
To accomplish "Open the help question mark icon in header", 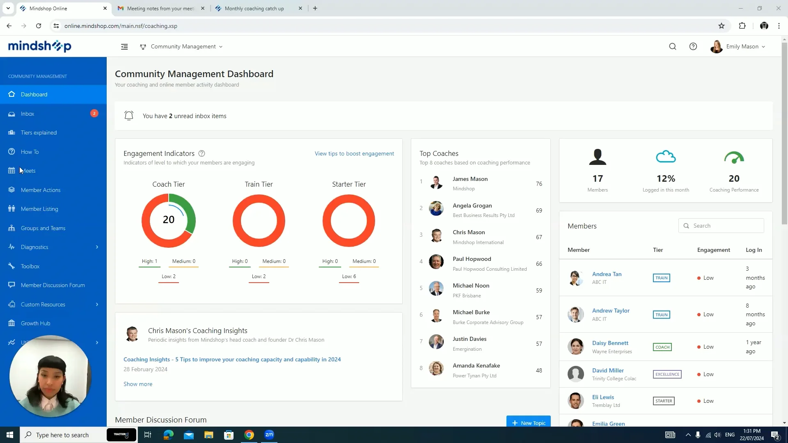I will (x=693, y=47).
